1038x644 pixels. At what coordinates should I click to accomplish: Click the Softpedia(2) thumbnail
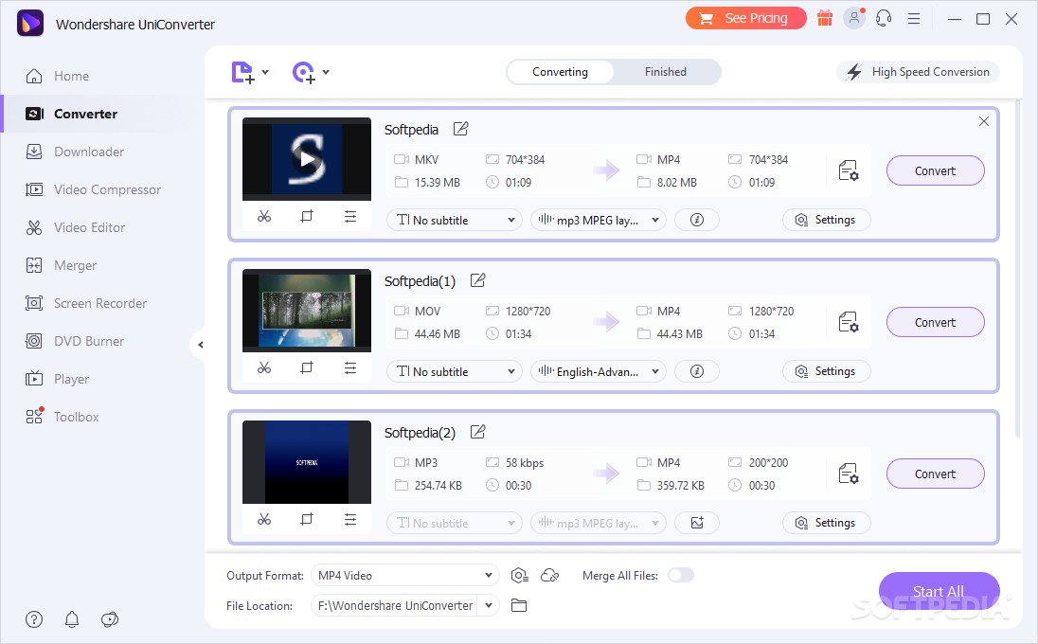[x=307, y=462]
